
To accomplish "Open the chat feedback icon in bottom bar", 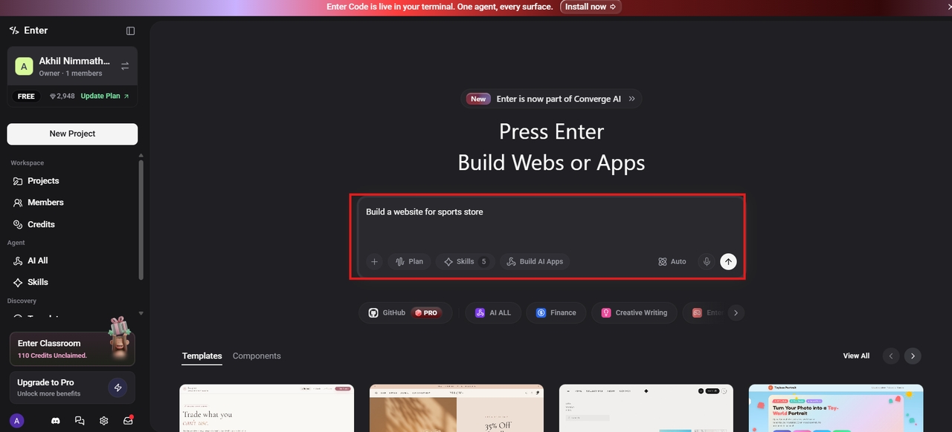I will [80, 421].
